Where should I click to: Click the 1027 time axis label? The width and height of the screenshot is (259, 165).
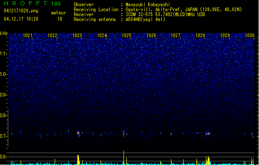pyautogui.click(x=175, y=35)
